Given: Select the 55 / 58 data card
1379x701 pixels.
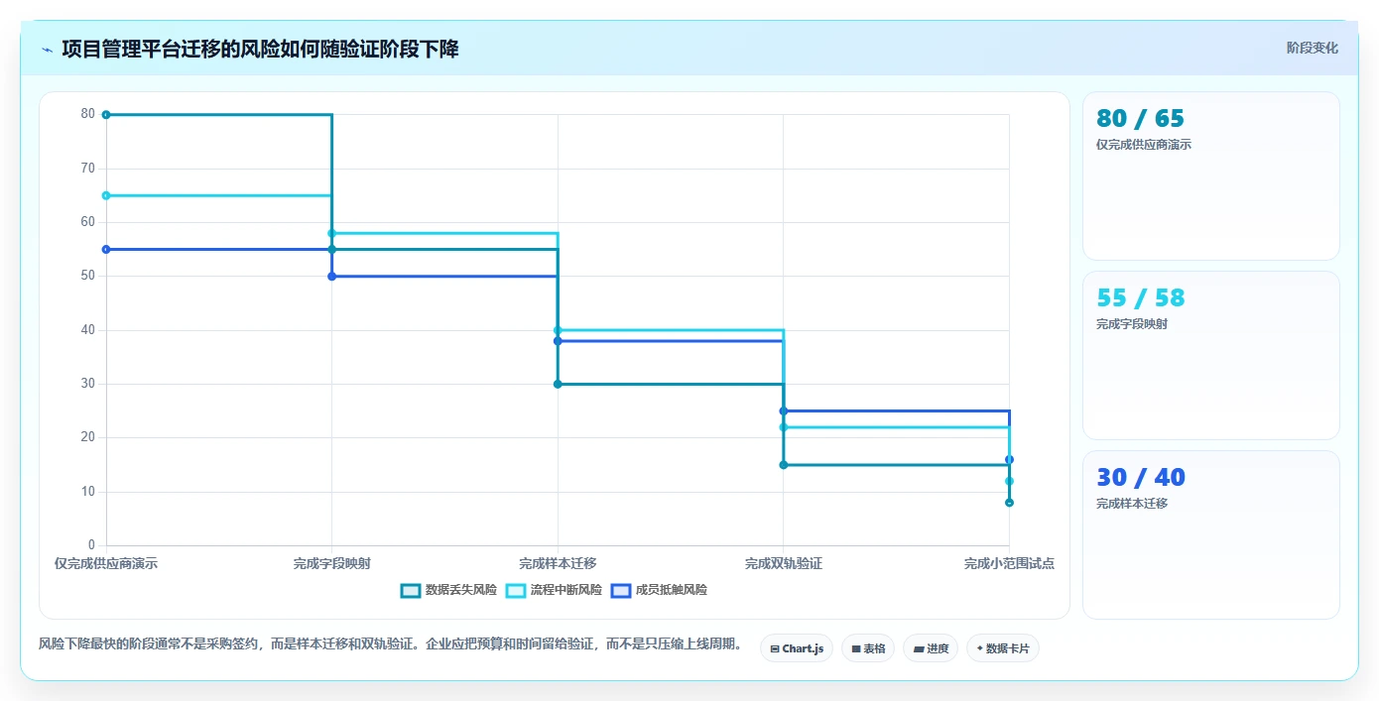Looking at the screenshot, I should [x=1211, y=356].
